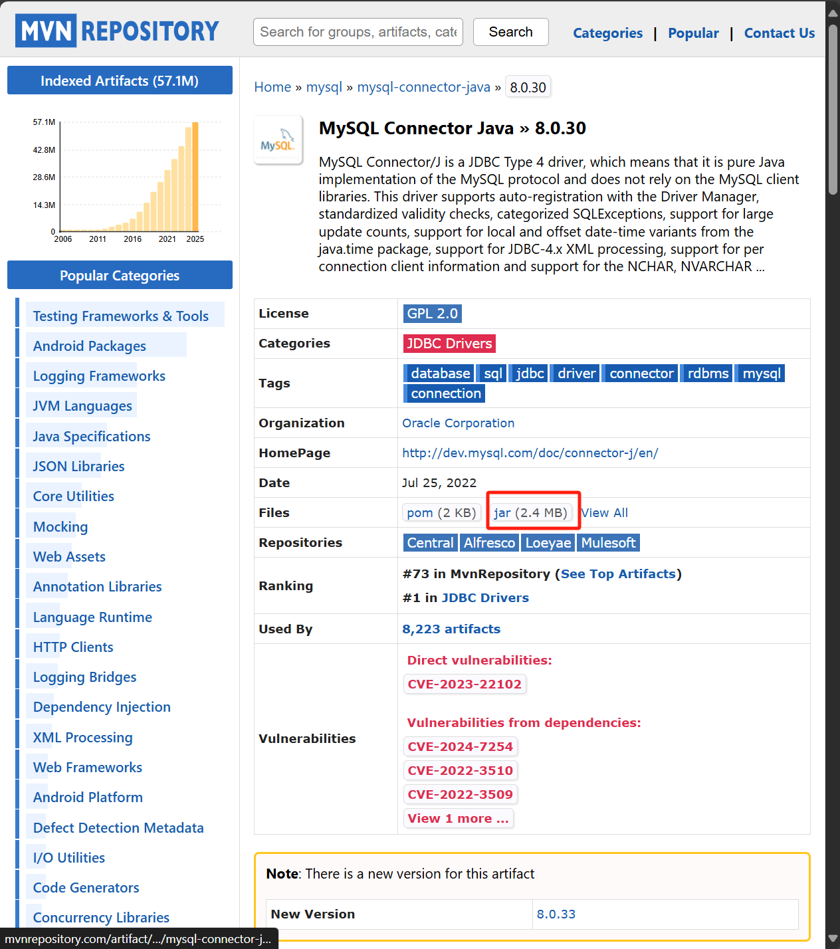Click the JDBC Drivers category badge
Image resolution: width=840 pixels, height=949 pixels.
449,344
